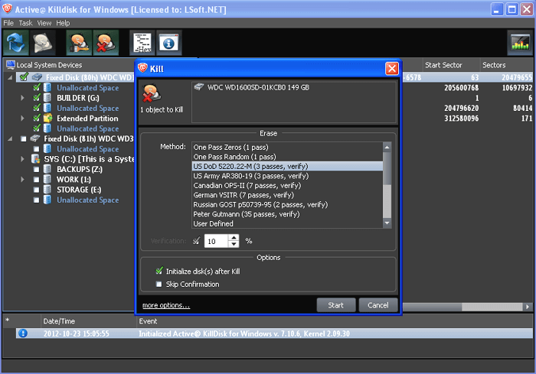536x374 pixels.
Task: Open the View menu
Action: click(x=44, y=23)
